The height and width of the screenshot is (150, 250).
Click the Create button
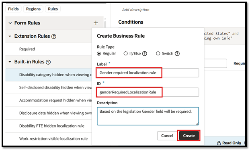click(189, 136)
